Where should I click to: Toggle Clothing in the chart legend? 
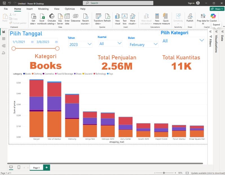pyautogui.click(x=37, y=74)
